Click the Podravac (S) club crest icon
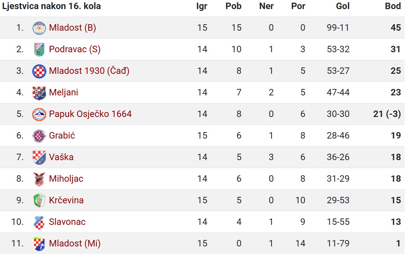 click(39, 50)
